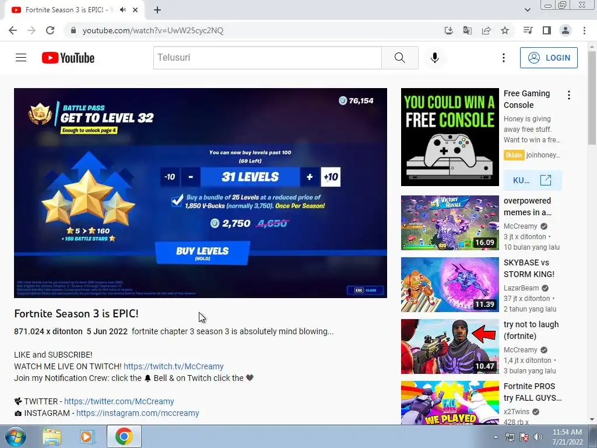
Task: Bookmark this page with star icon
Action: coord(505,30)
